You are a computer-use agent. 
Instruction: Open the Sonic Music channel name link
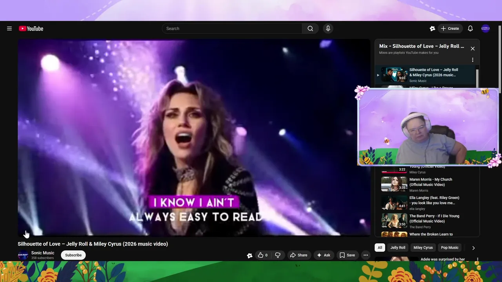coord(43,253)
